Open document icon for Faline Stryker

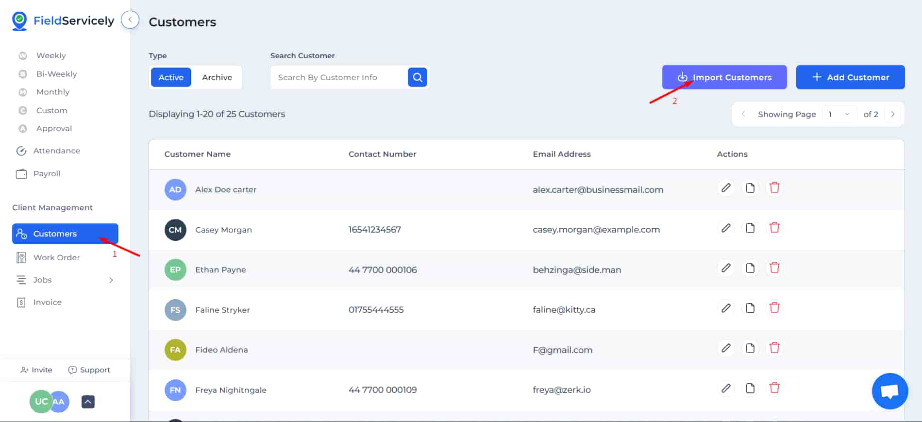tap(750, 308)
